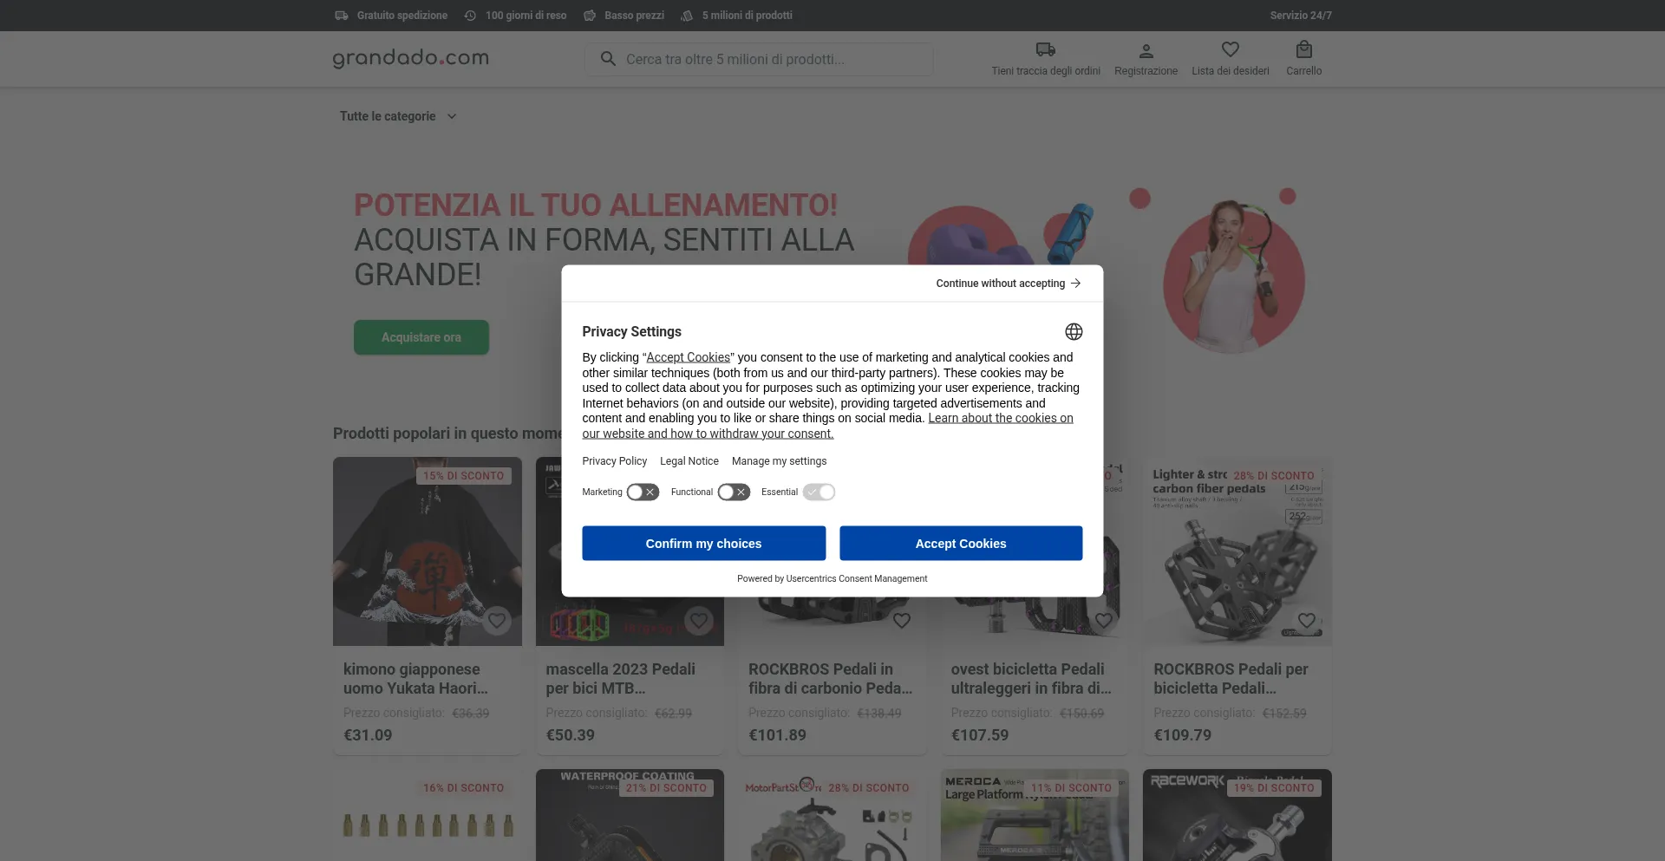Click the product search input field

pos(759,58)
